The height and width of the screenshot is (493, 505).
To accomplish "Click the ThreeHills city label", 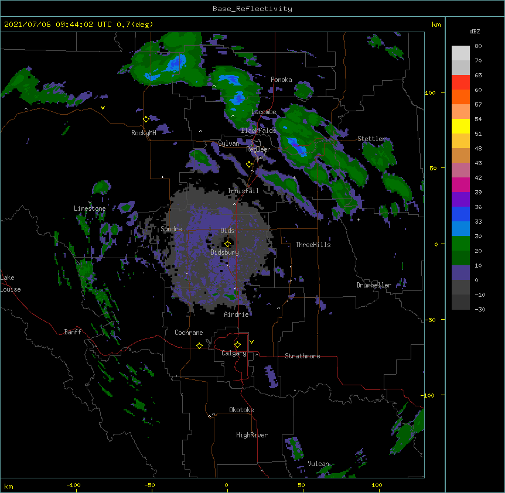I will pos(313,245).
